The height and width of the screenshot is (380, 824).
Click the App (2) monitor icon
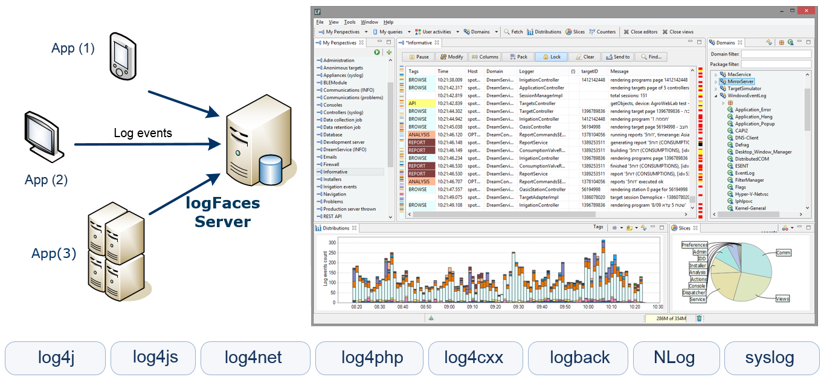point(43,137)
